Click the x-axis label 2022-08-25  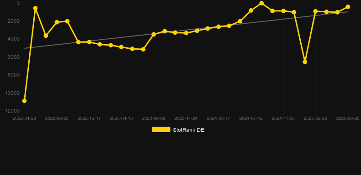(57, 118)
